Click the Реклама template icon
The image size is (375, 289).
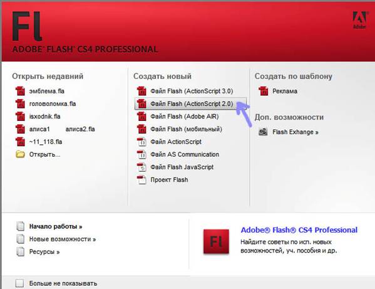264,91
